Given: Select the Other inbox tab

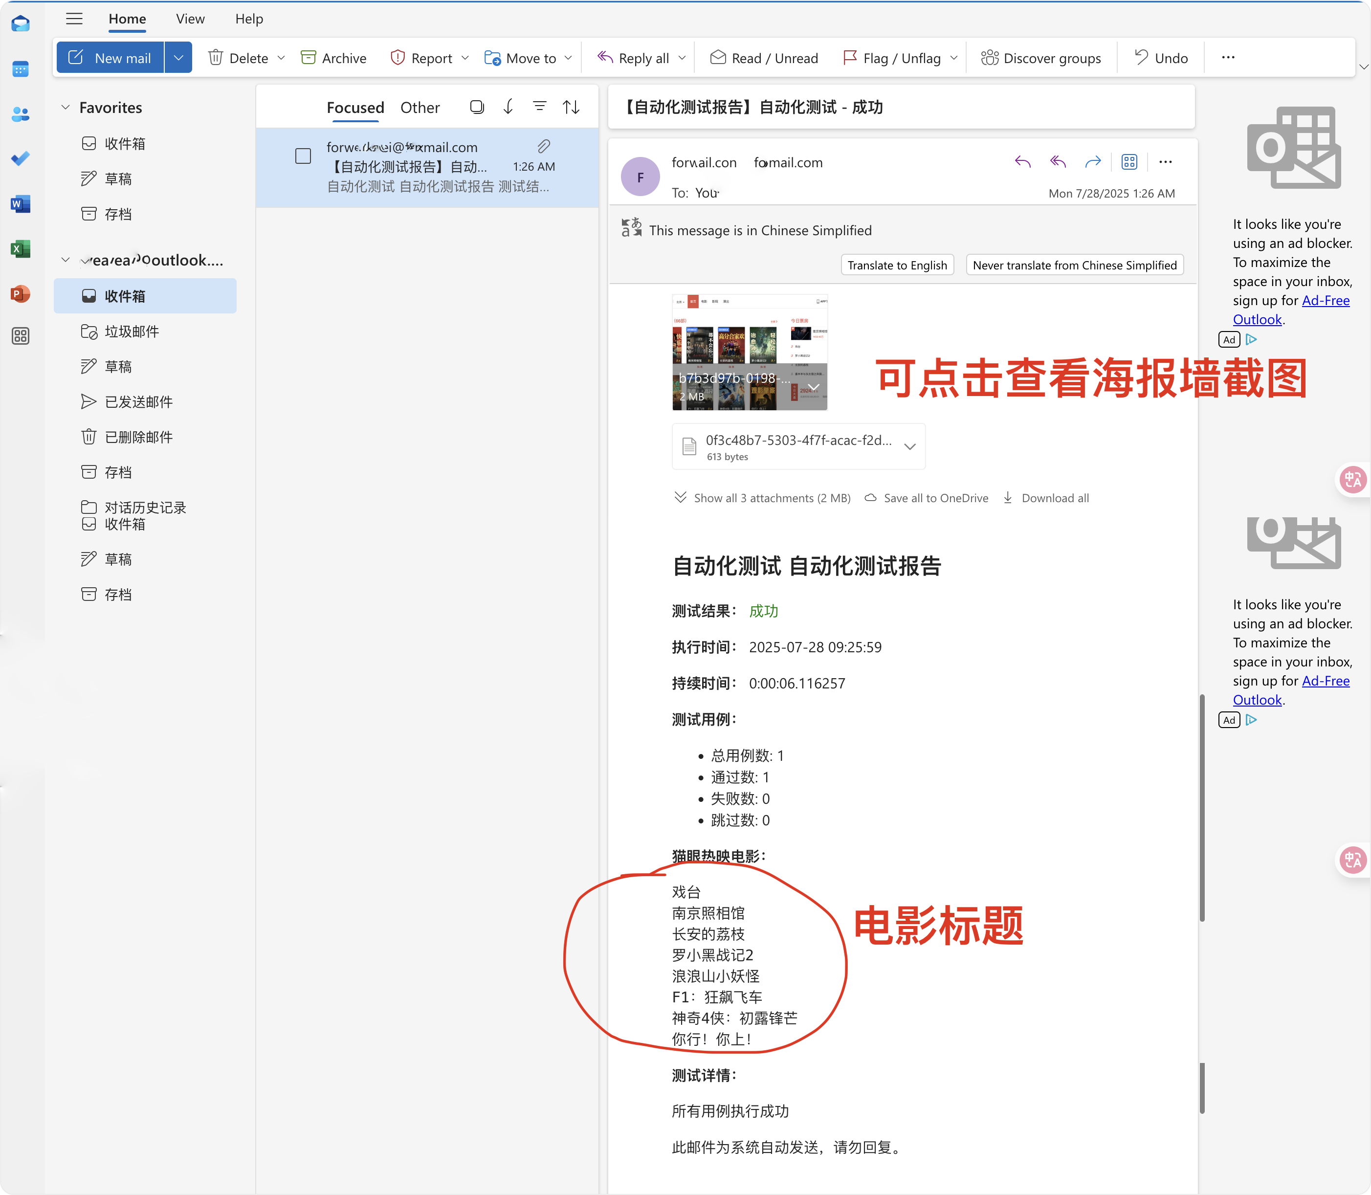Looking at the screenshot, I should pyautogui.click(x=420, y=108).
